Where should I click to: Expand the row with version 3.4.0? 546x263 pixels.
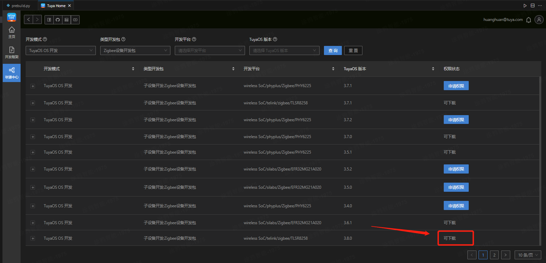click(x=33, y=206)
